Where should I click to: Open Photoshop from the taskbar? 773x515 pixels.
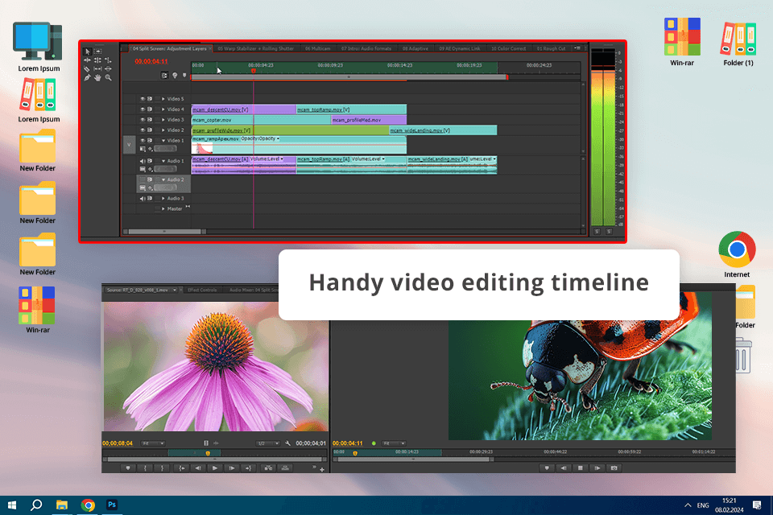pos(112,505)
